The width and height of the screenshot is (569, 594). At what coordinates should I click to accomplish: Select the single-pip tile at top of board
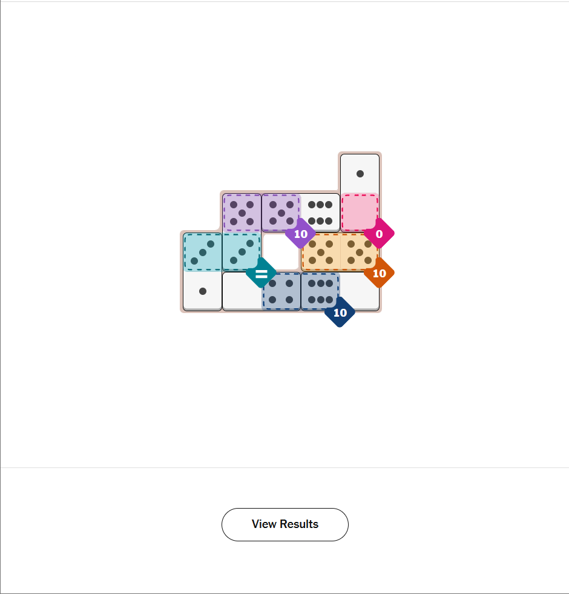point(360,174)
